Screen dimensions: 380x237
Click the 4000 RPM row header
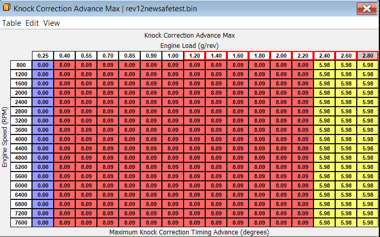pos(21,139)
